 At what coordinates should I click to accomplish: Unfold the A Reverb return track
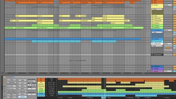tap(152, 66)
